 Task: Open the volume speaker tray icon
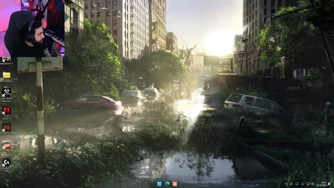coord(312,184)
